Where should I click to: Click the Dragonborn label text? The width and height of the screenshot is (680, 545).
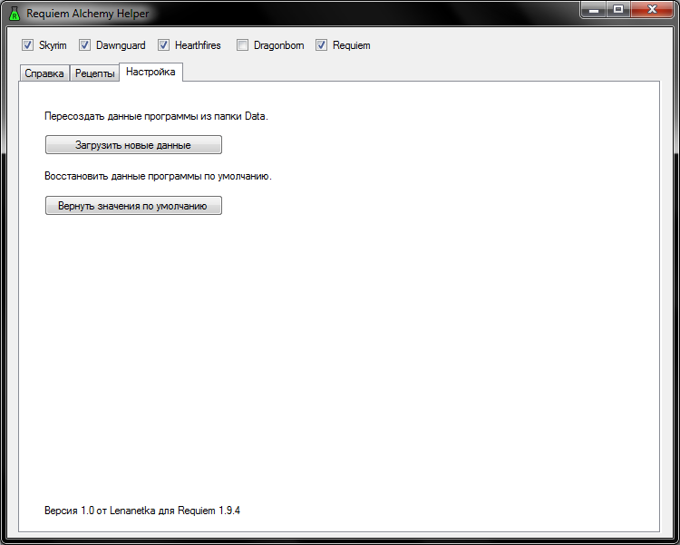pyautogui.click(x=278, y=45)
